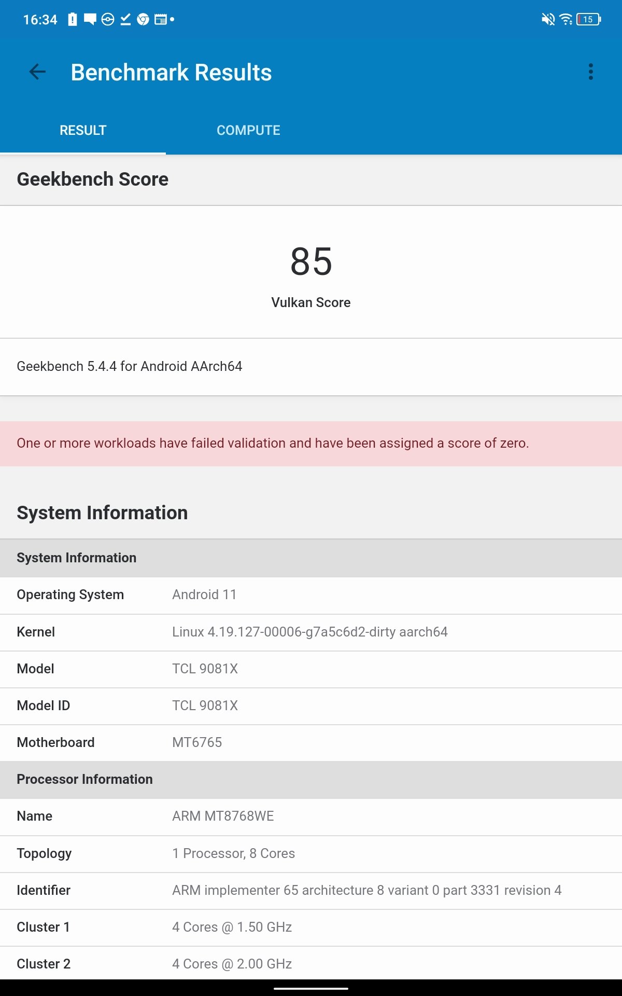Go back using the arrow icon

click(x=37, y=72)
